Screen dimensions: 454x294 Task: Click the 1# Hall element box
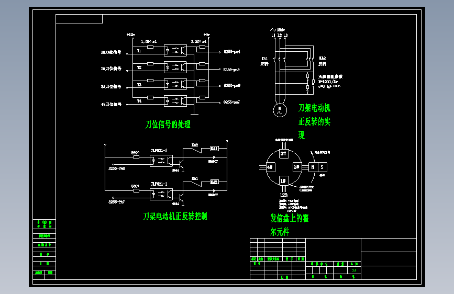tap(283, 181)
